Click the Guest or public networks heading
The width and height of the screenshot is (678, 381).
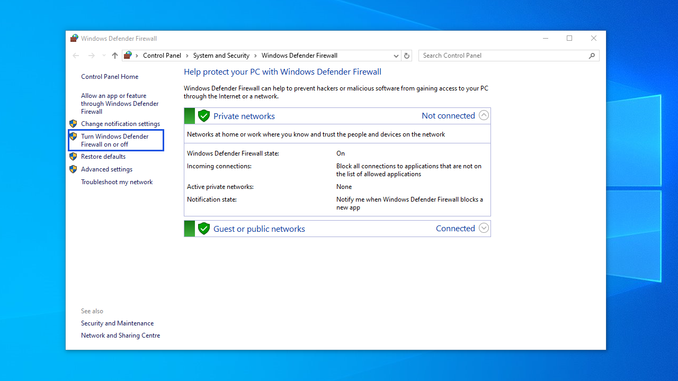[x=259, y=229]
